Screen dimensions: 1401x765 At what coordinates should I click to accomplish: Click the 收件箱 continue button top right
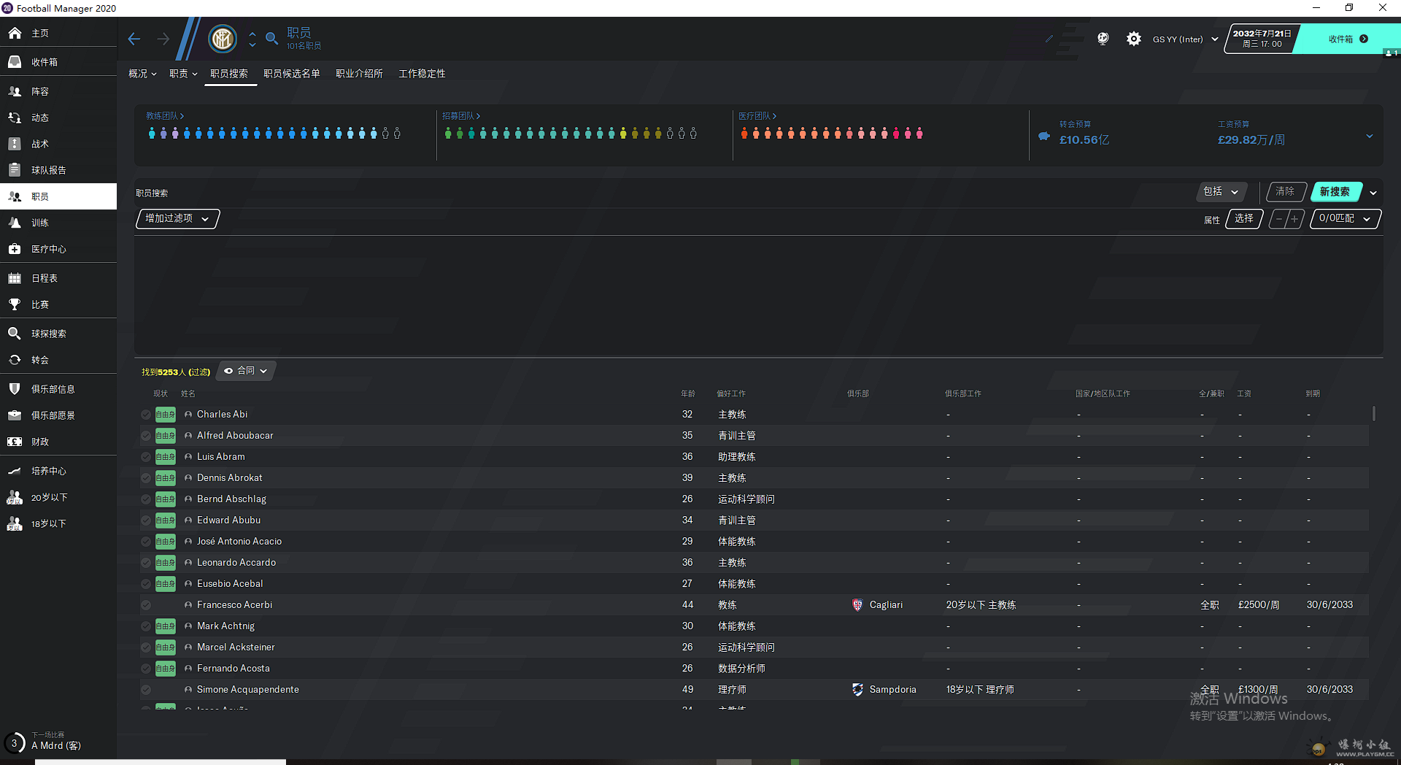click(x=1348, y=39)
